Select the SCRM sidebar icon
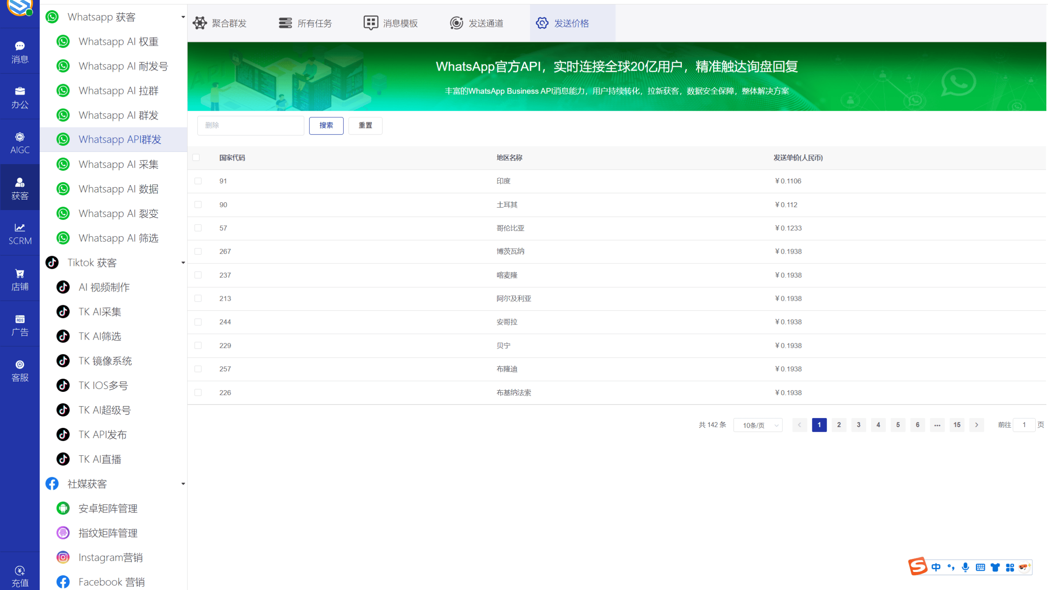Image resolution: width=1048 pixels, height=590 pixels. 19,233
